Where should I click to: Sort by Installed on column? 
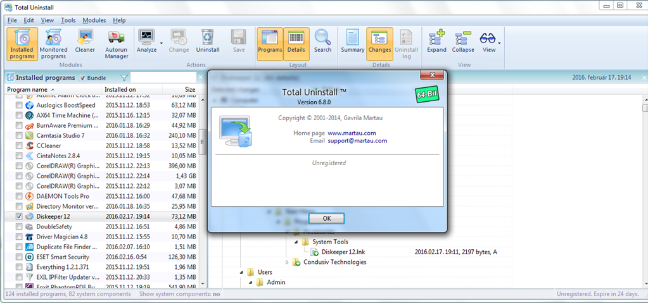click(132, 90)
